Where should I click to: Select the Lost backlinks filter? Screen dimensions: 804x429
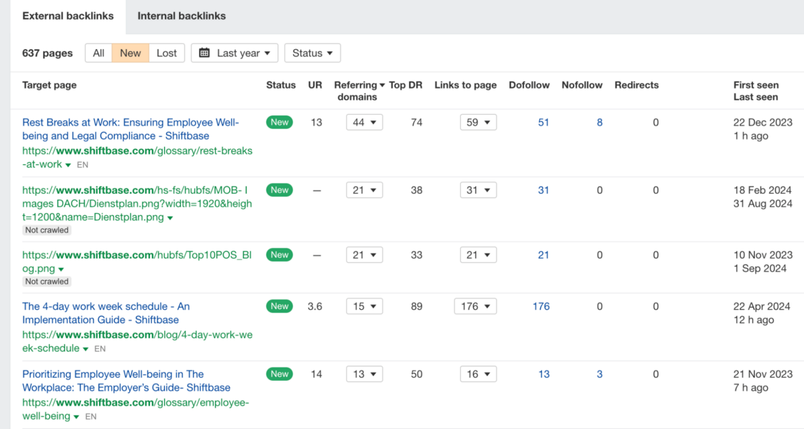pyautogui.click(x=167, y=53)
